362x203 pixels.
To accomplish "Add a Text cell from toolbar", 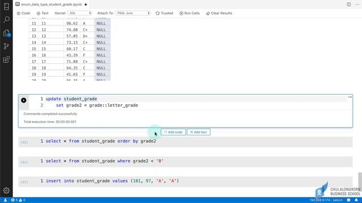I will coord(42,13).
